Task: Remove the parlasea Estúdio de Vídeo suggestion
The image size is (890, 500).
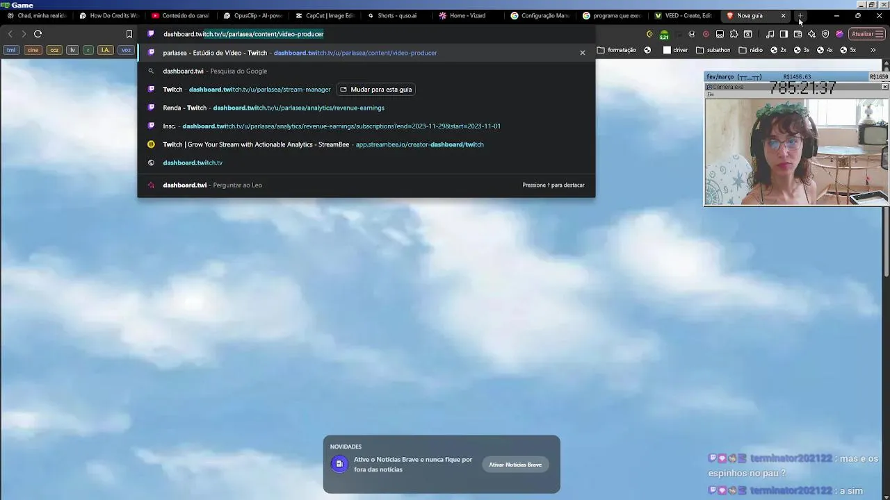Action: (583, 53)
